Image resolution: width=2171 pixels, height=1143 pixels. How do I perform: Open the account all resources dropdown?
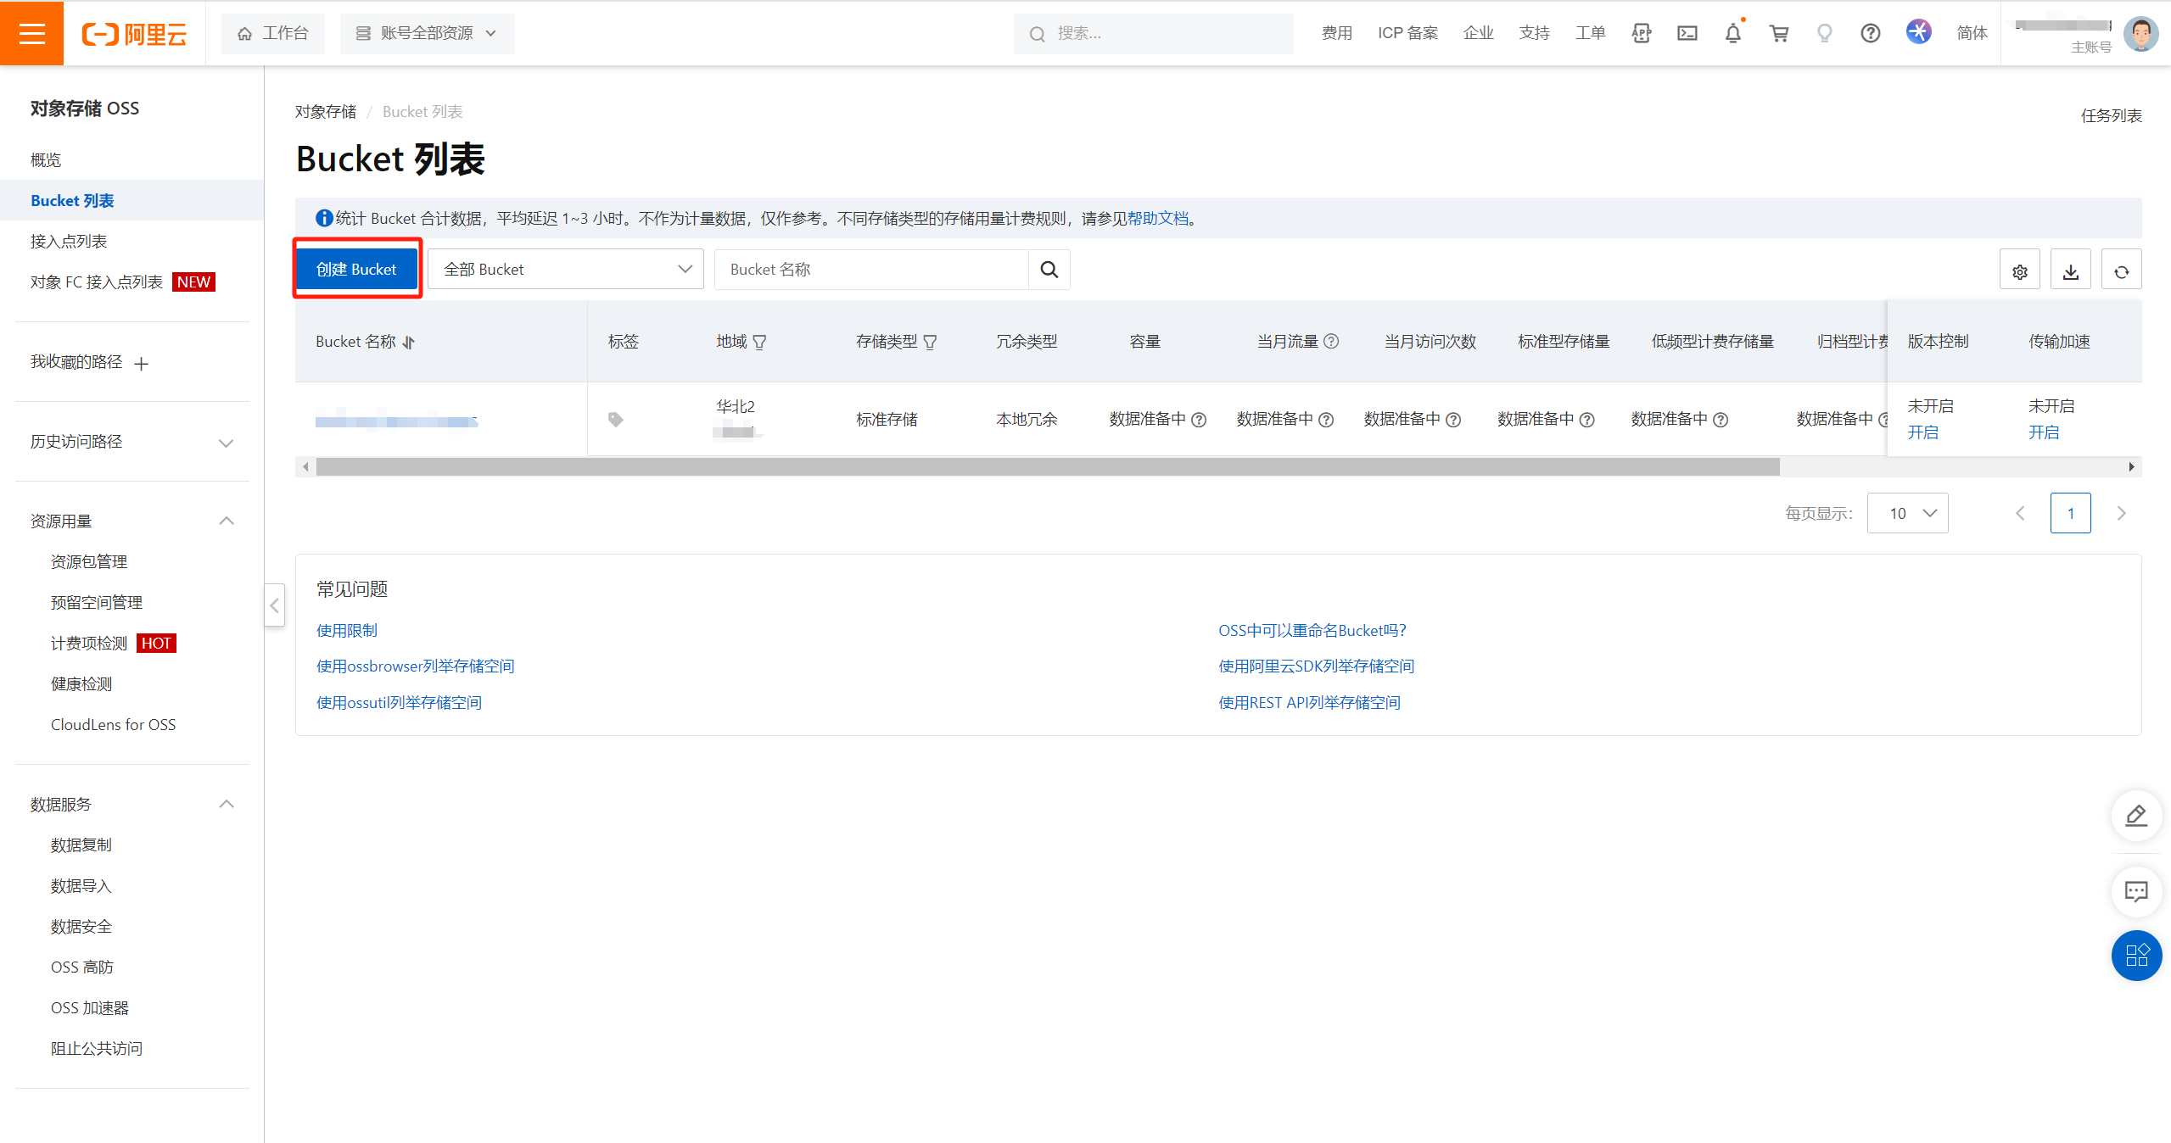point(427,33)
